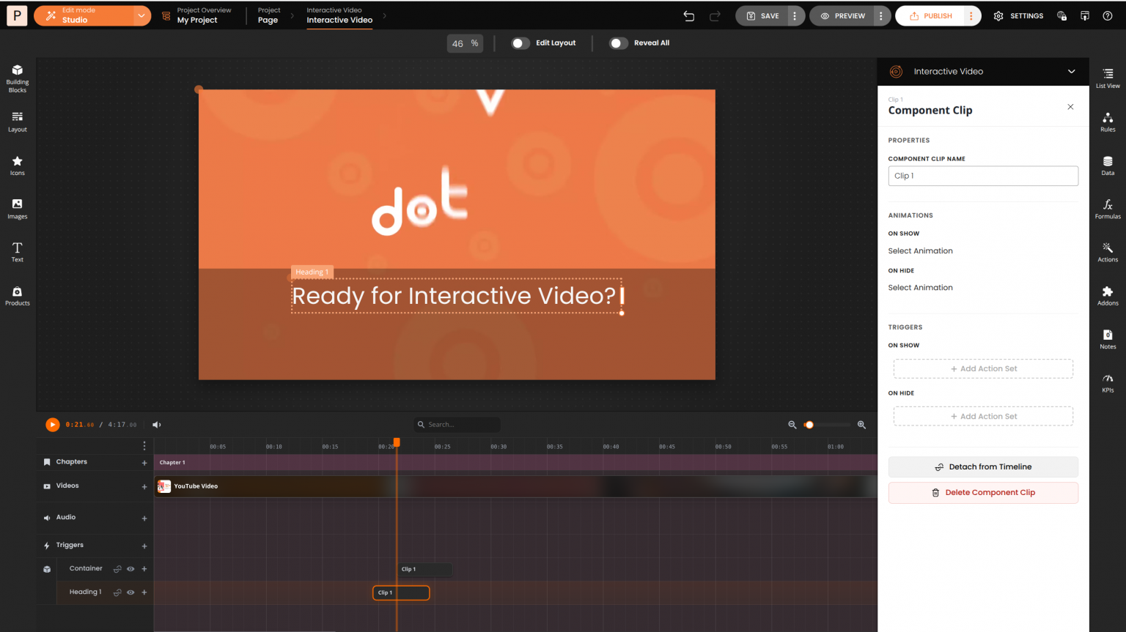Open the Images library

(x=18, y=209)
